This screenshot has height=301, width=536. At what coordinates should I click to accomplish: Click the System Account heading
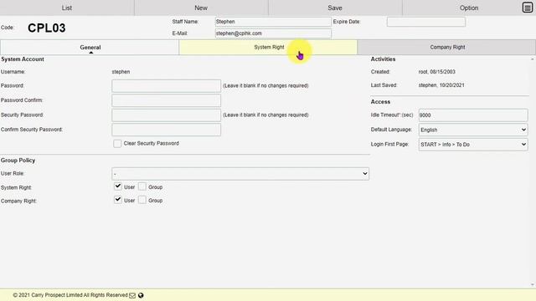(x=23, y=59)
